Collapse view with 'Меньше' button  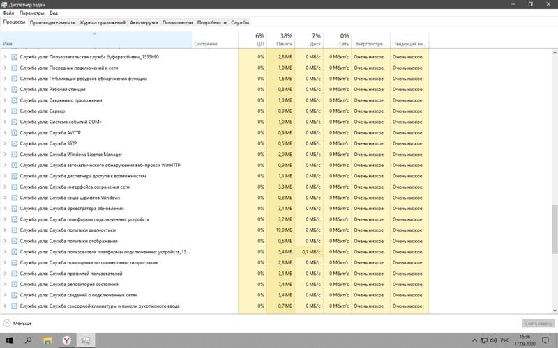click(17, 324)
